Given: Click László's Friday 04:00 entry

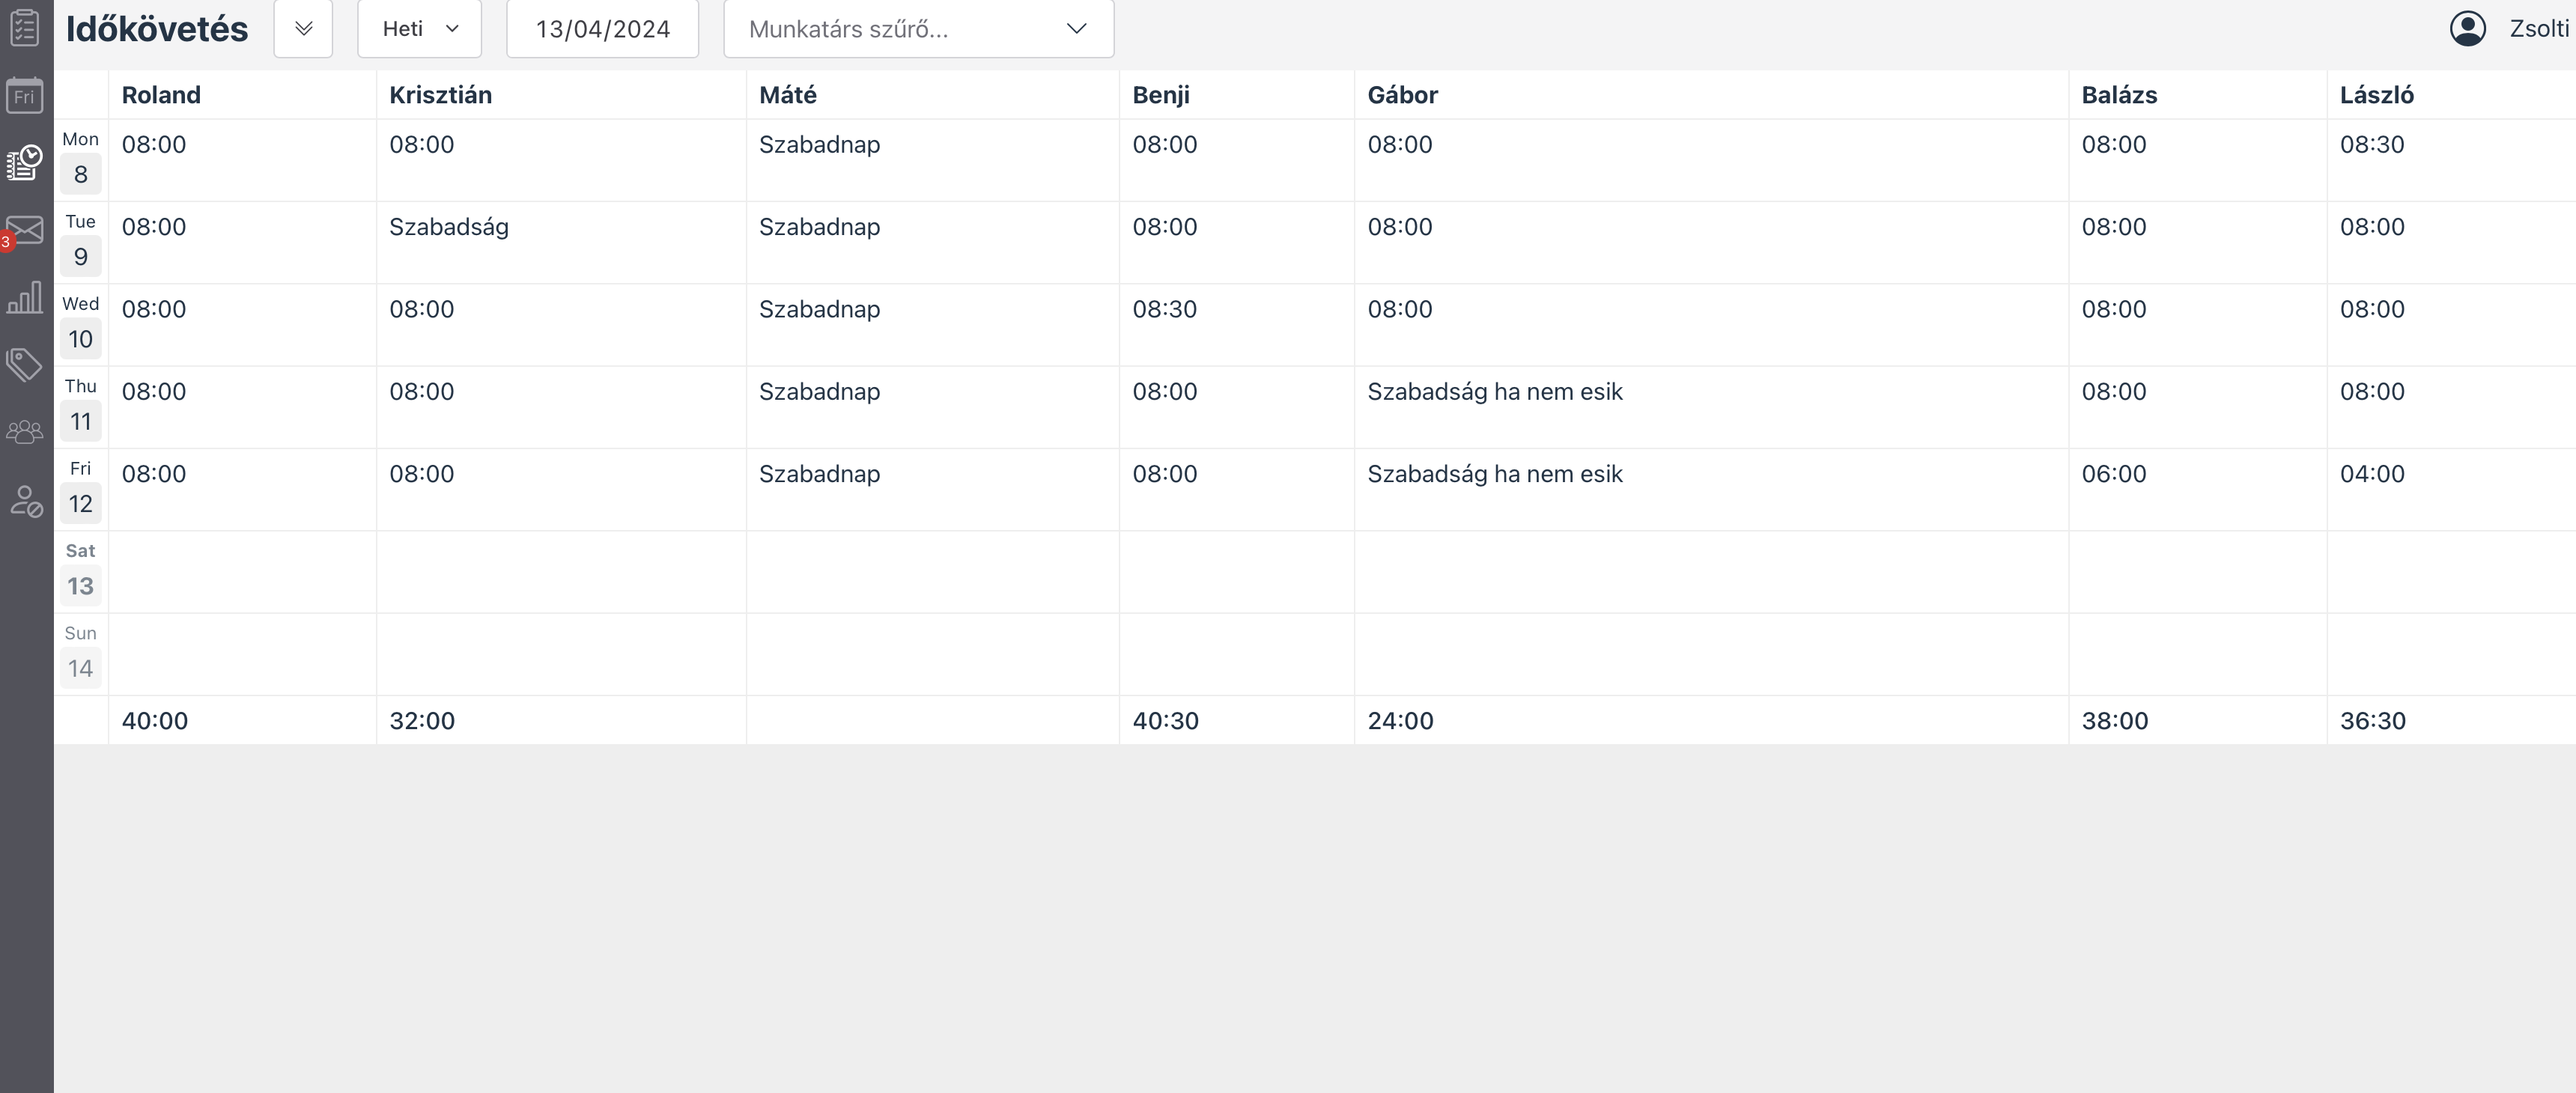Looking at the screenshot, I should coord(2372,474).
